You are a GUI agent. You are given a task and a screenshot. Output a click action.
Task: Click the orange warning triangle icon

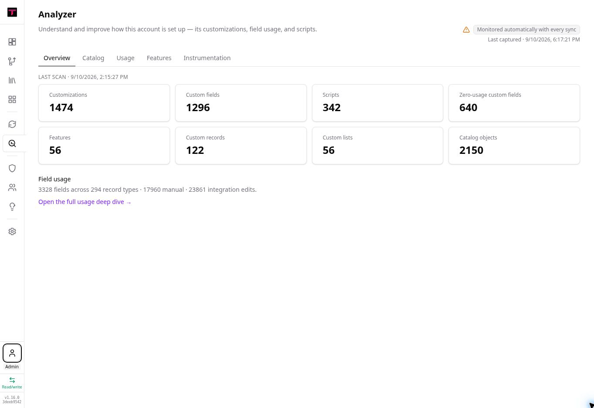pyautogui.click(x=466, y=30)
